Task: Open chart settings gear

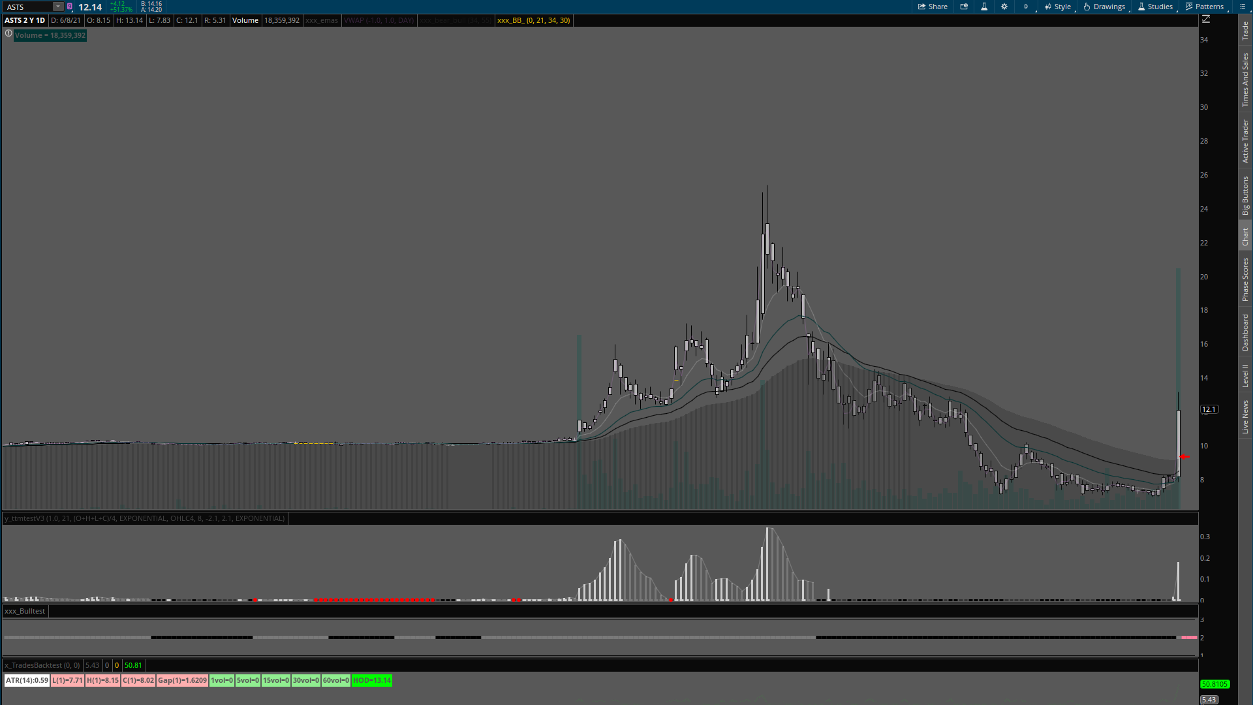Action: click(1004, 7)
